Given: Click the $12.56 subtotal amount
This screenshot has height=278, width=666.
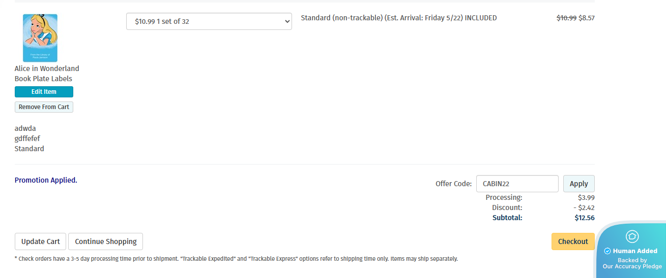Looking at the screenshot, I should (585, 218).
